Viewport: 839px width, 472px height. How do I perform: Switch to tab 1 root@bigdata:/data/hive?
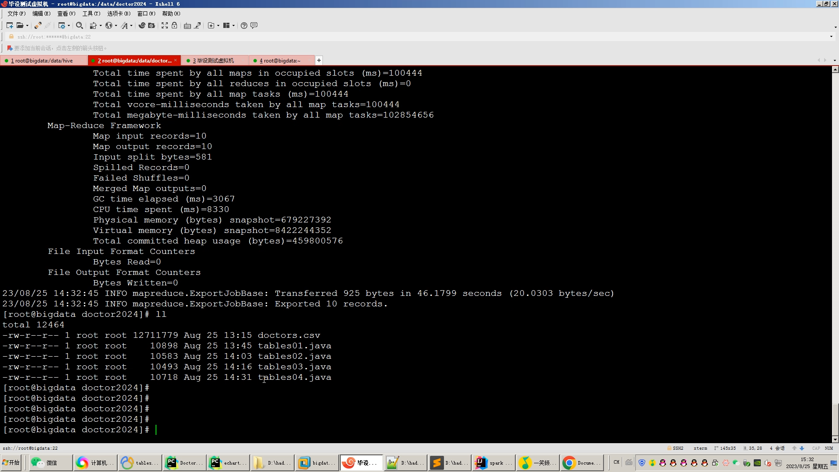pyautogui.click(x=42, y=61)
